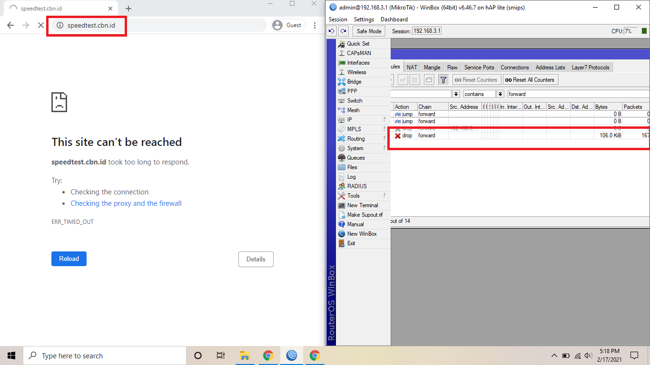Switch to the Service Ports tab
Viewport: 650px width, 365px height.
click(x=479, y=67)
